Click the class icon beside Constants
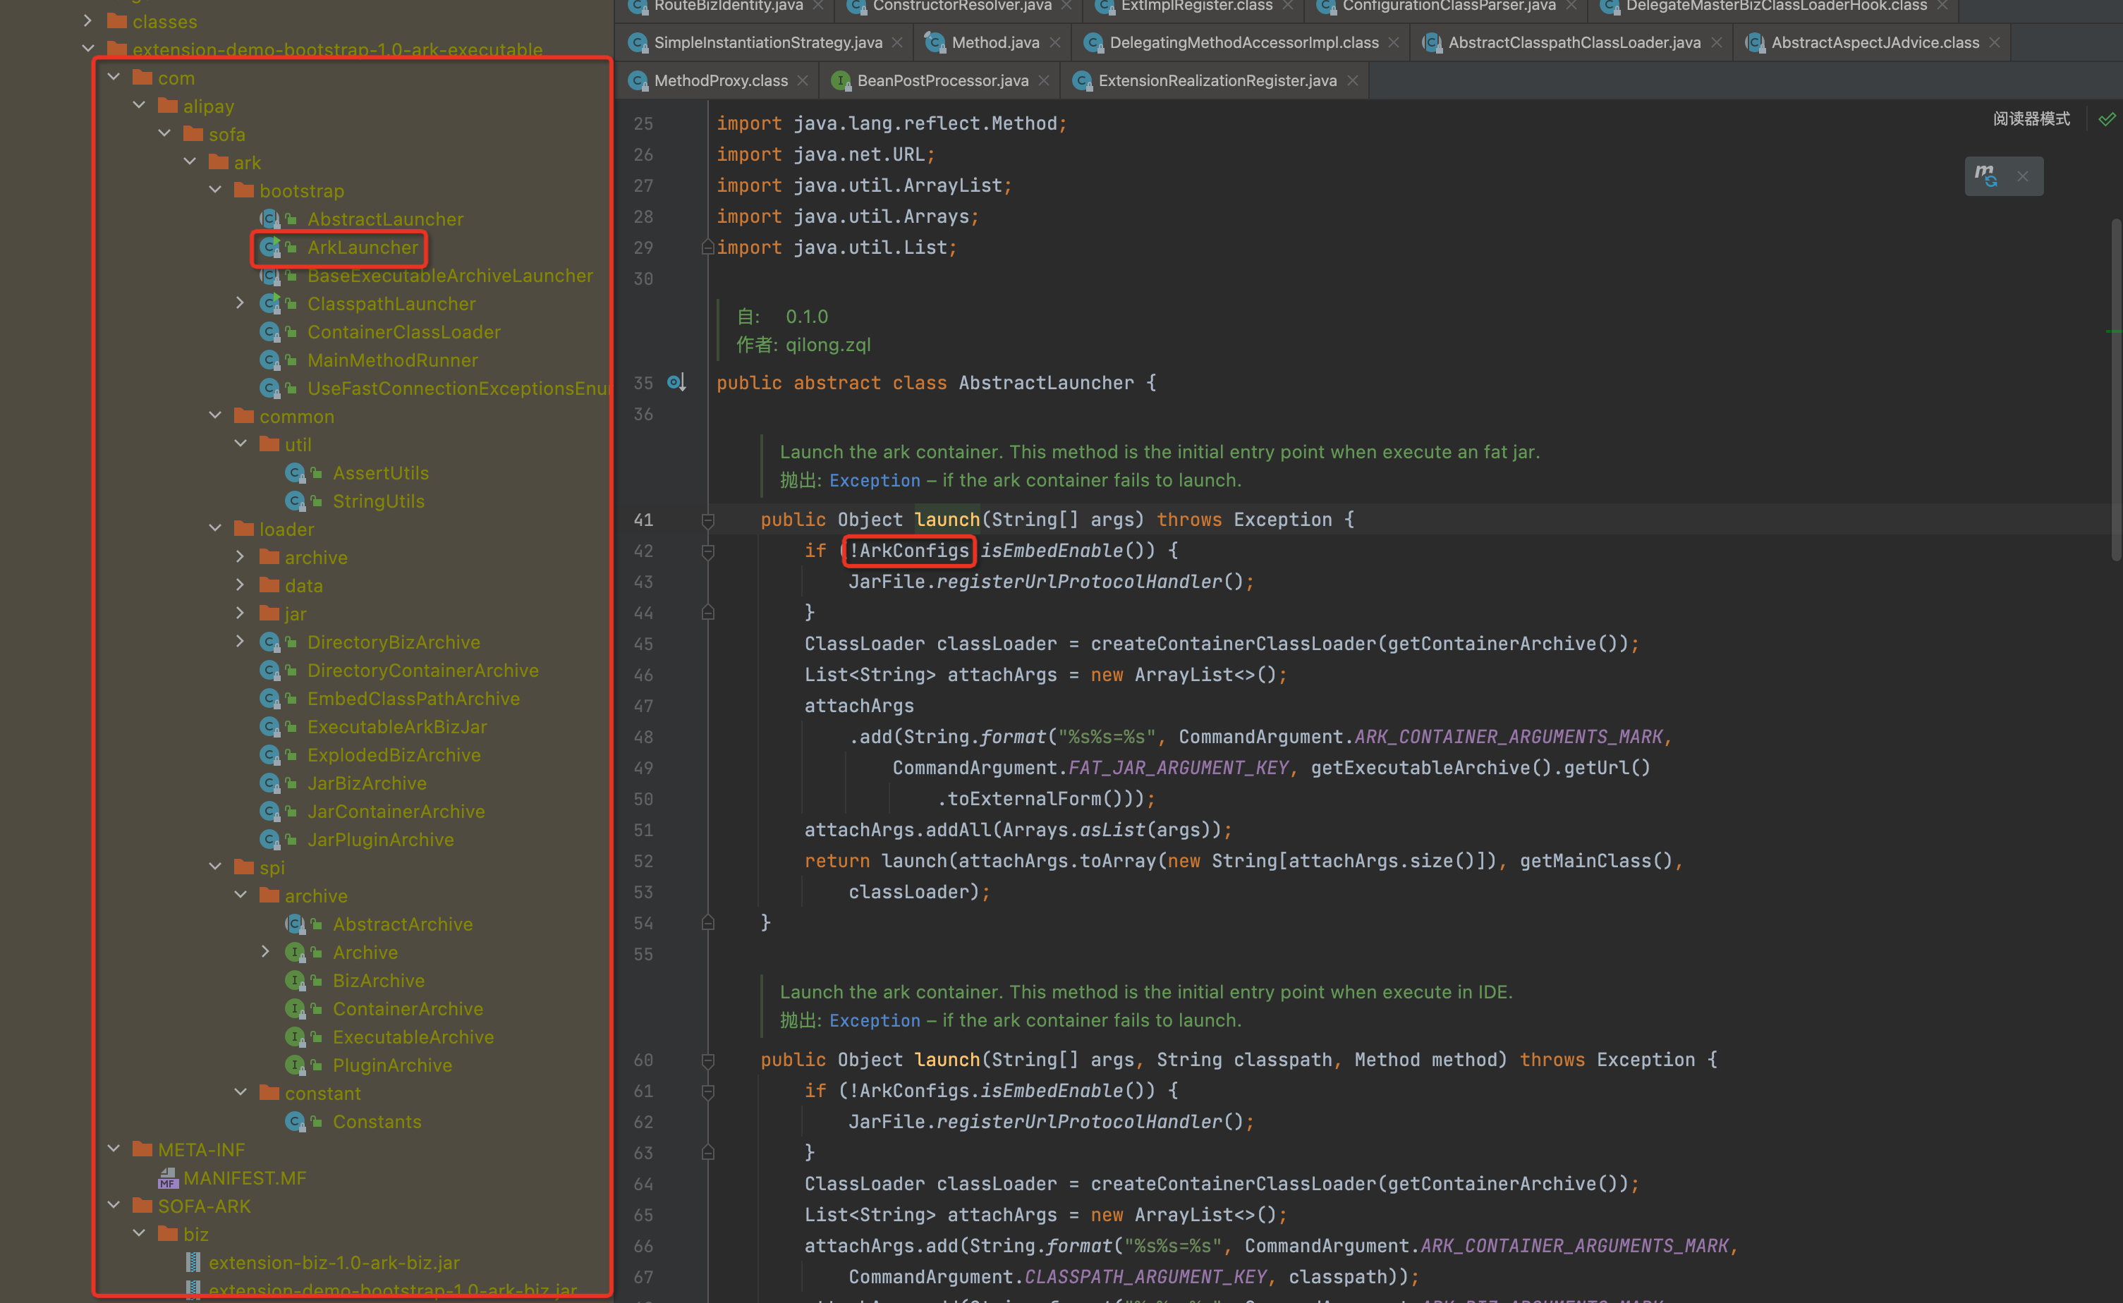 tap(296, 1121)
